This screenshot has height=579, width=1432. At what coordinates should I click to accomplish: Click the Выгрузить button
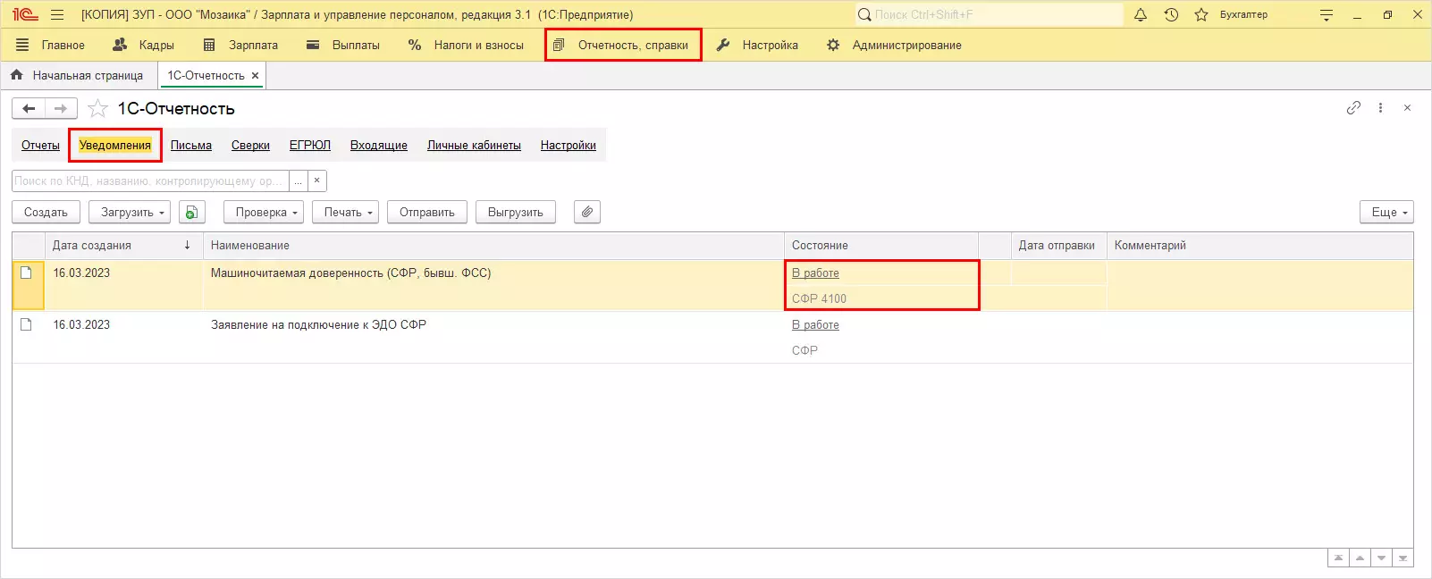pos(516,212)
